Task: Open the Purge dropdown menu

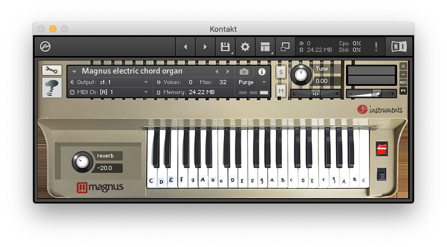Action: [252, 82]
